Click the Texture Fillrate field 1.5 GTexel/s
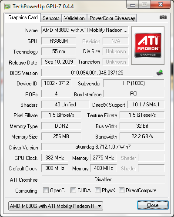Screen dimensions: 174x217 coord(142,115)
